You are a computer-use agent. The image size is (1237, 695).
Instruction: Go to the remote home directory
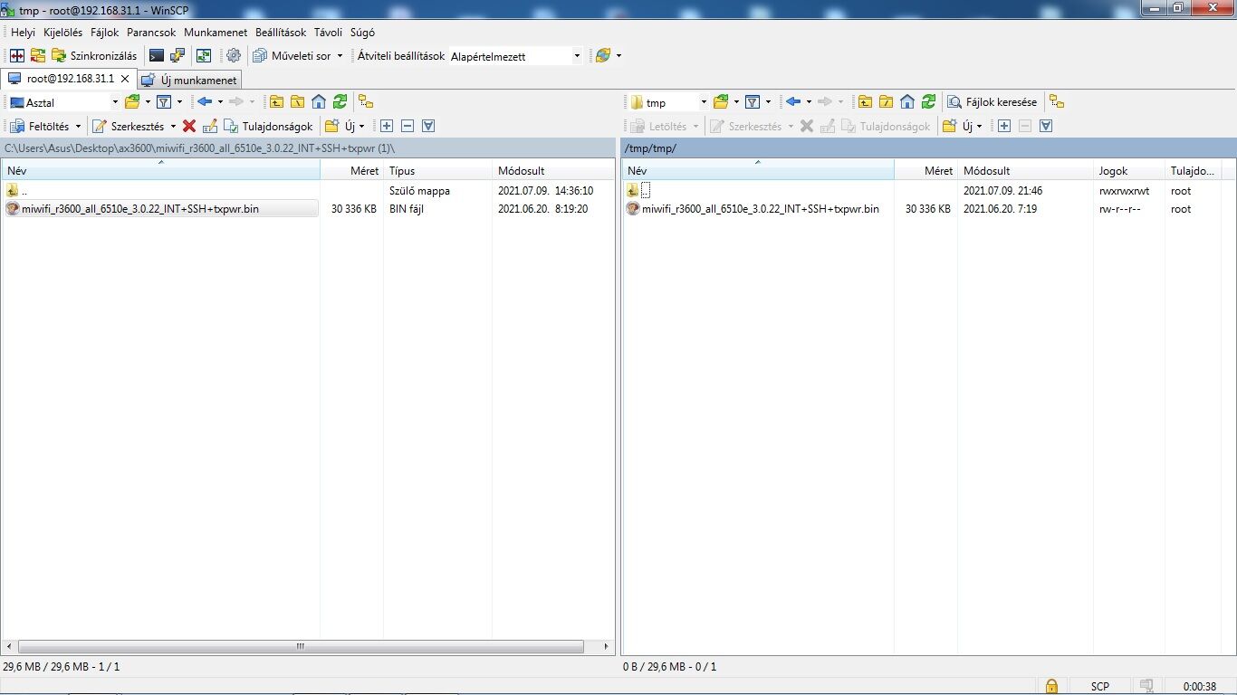pyautogui.click(x=907, y=102)
